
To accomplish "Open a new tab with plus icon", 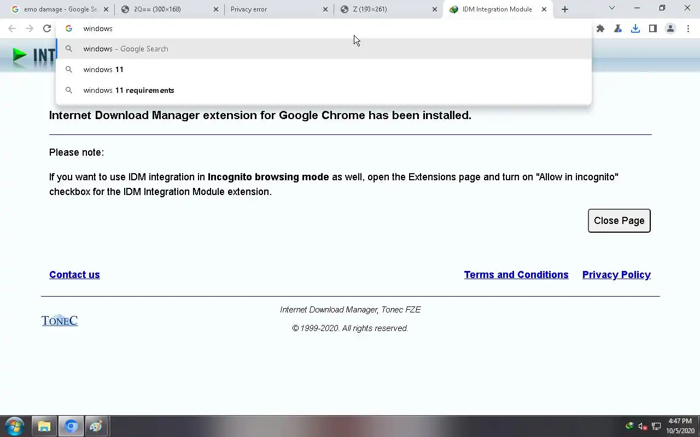I will tap(565, 9).
